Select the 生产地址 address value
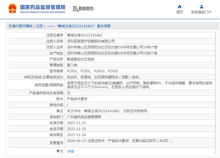220x158 pixels. pos(112,53)
